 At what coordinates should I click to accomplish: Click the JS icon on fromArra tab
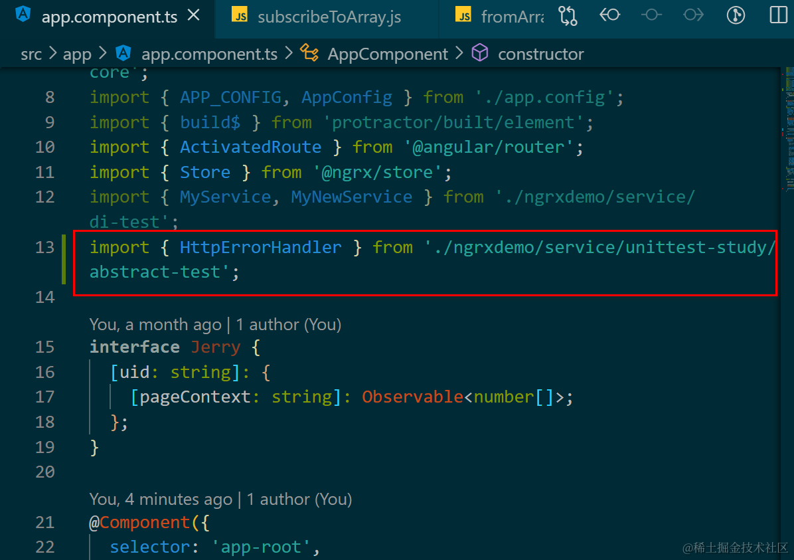click(463, 15)
